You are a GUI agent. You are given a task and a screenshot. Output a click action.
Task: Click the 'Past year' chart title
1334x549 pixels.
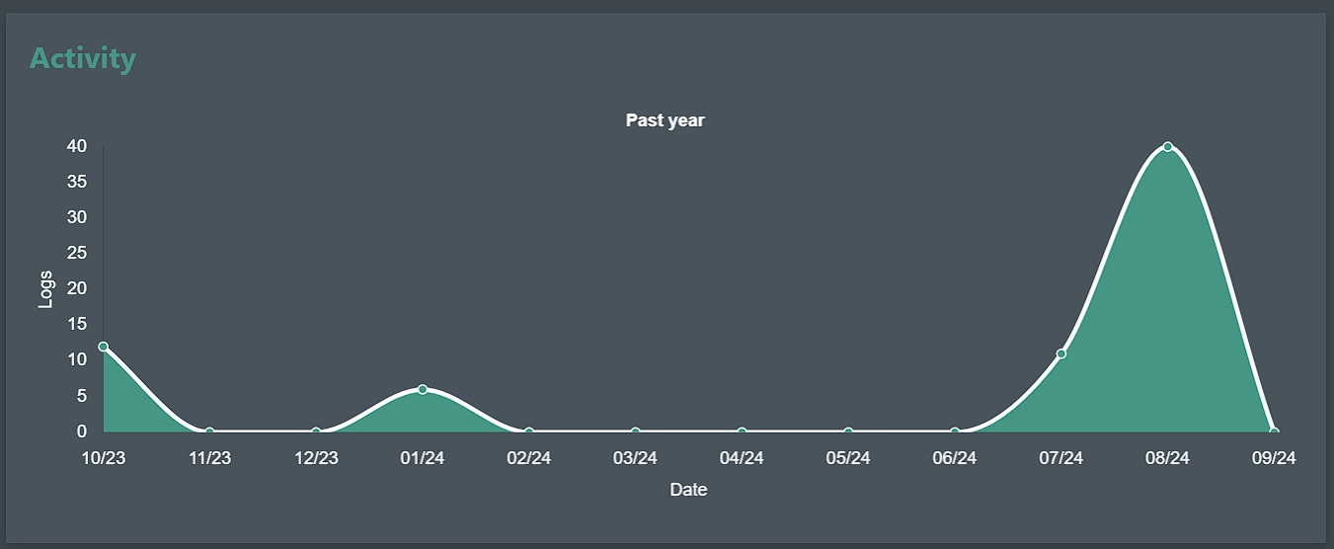[666, 120]
